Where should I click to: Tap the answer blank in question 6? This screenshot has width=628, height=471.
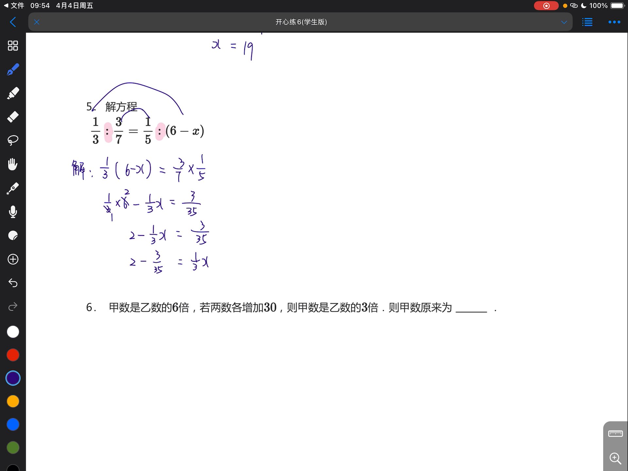[471, 308]
